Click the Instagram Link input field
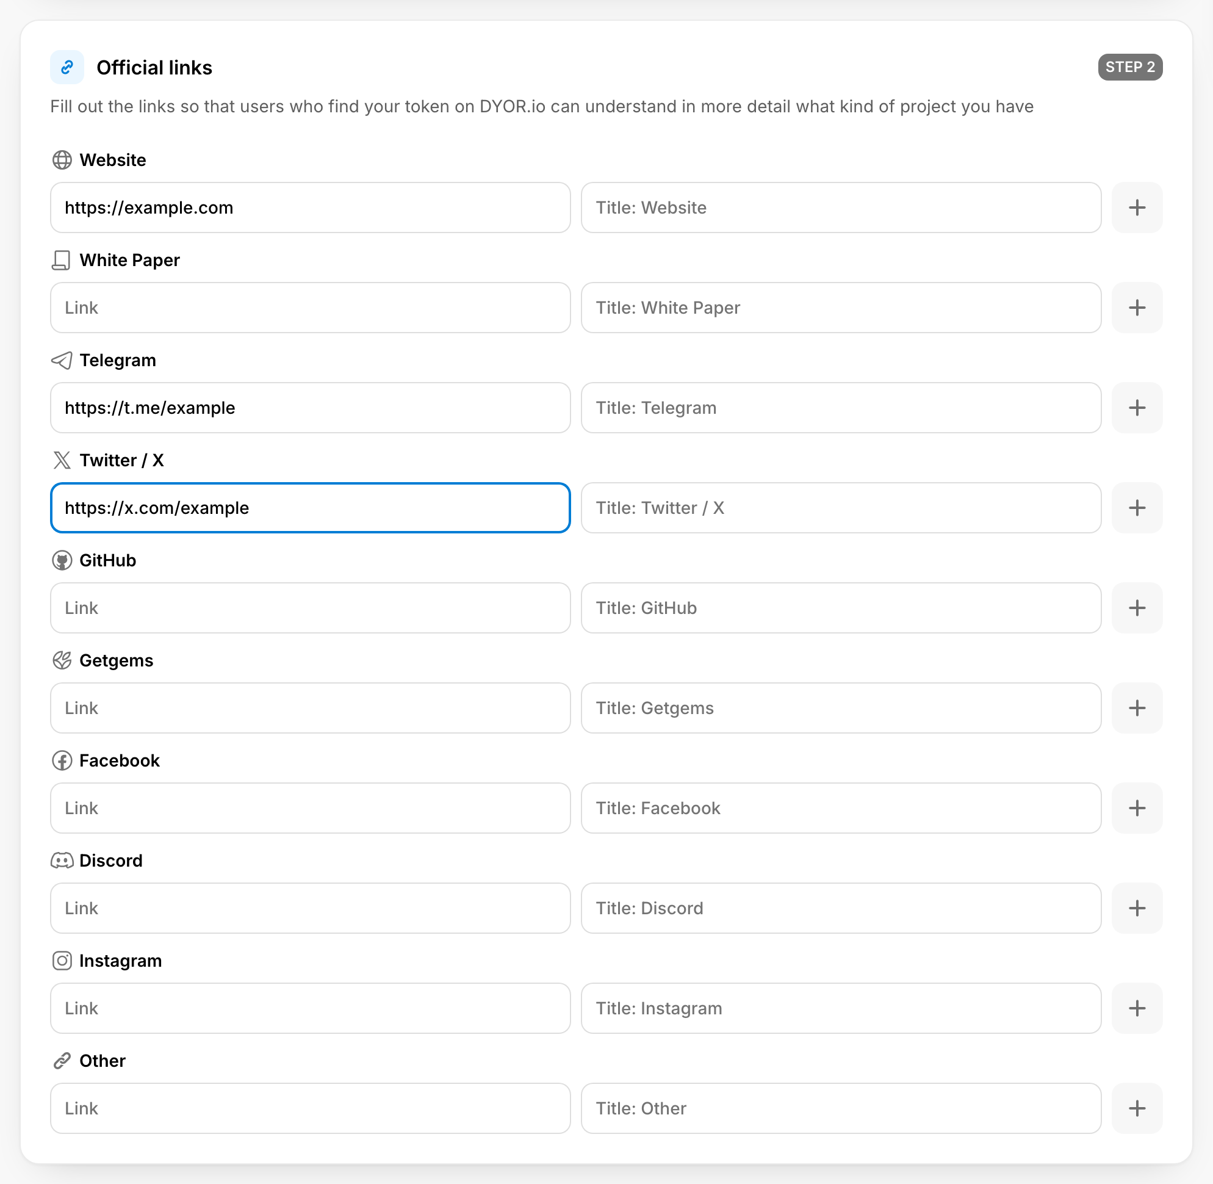 (x=310, y=1009)
